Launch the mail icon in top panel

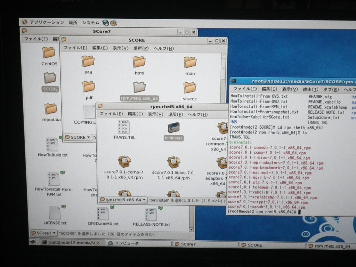[114, 23]
